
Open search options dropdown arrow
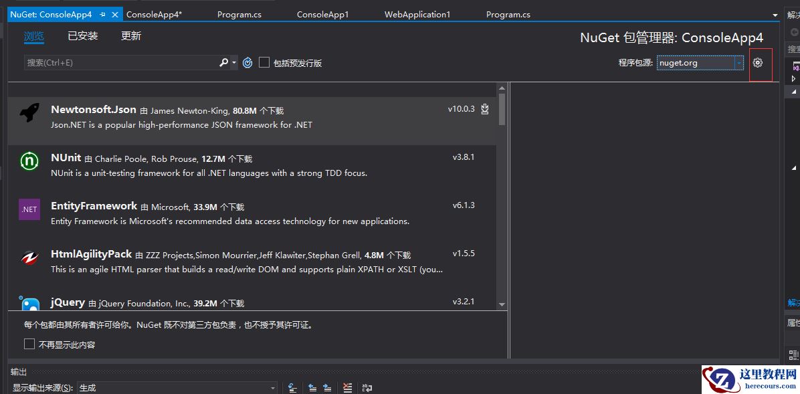(x=234, y=63)
